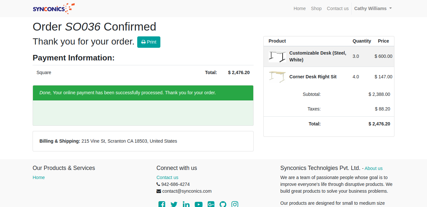Print the order confirmation
The width and height of the screenshot is (427, 207).
click(x=149, y=42)
